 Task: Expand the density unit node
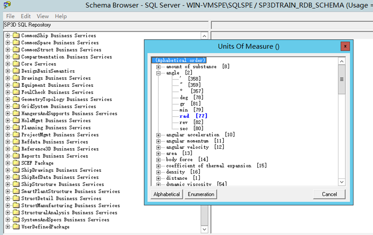click(x=158, y=172)
